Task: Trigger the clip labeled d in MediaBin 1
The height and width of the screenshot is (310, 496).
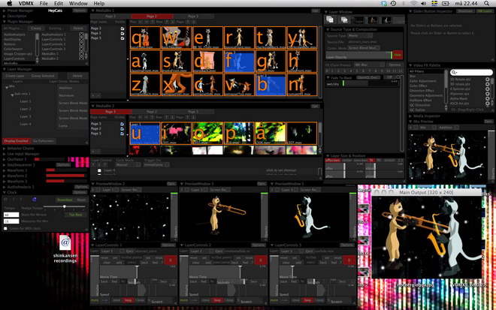Action: (x=208, y=62)
